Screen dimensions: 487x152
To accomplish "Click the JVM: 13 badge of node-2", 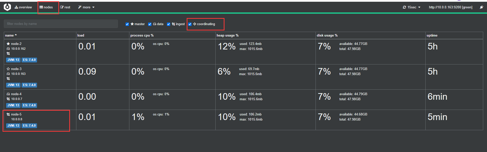I will click(13, 60).
